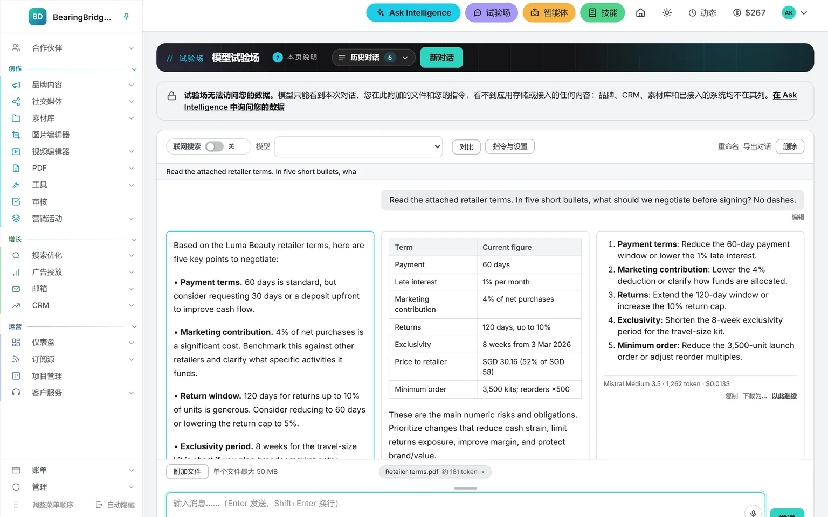Click 导出对话 link
This screenshot has height=517, width=828.
coord(757,146)
